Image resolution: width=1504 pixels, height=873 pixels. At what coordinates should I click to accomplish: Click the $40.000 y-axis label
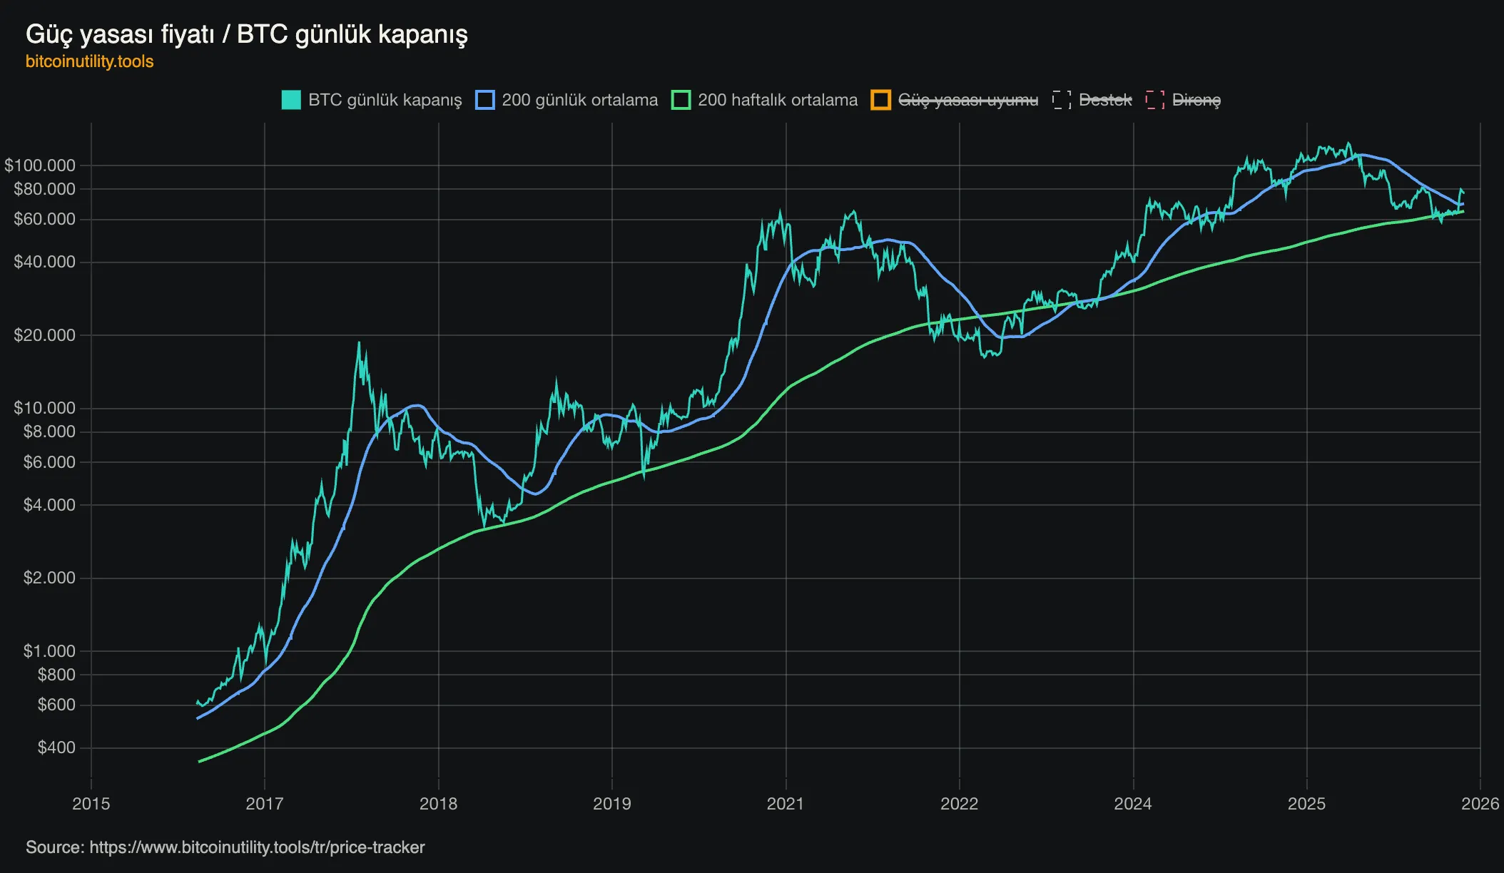tap(44, 262)
